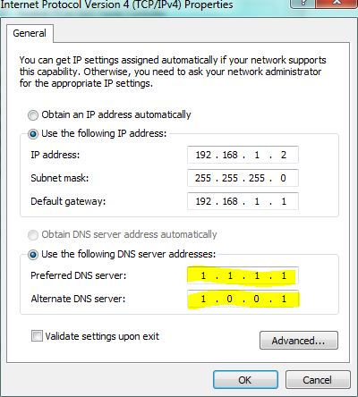Click the Preferred DNS server first octet
358x397 pixels.
[x=203, y=275]
